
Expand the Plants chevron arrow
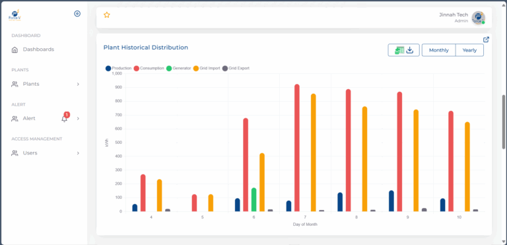pos(78,84)
